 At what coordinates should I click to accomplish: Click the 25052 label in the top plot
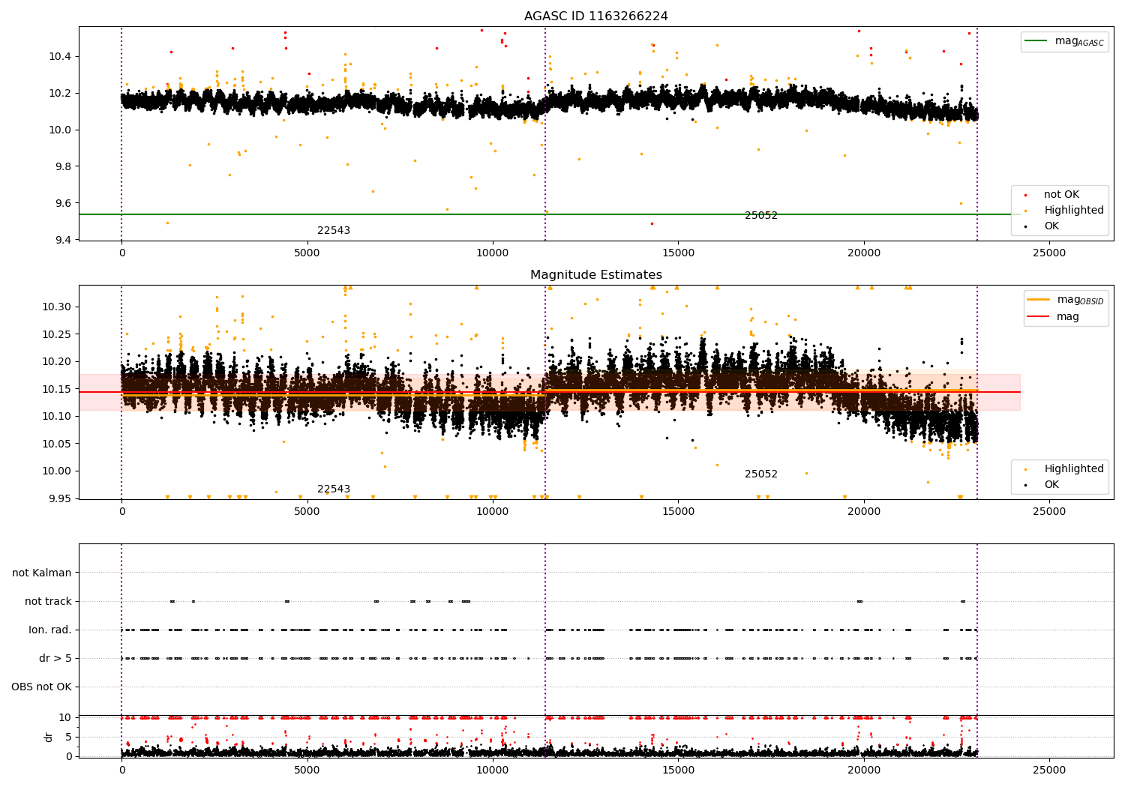point(761,216)
